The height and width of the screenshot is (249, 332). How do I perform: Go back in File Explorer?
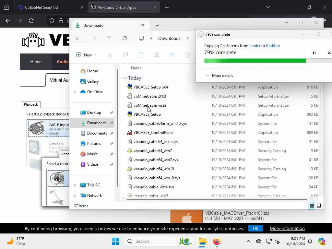click(78, 38)
